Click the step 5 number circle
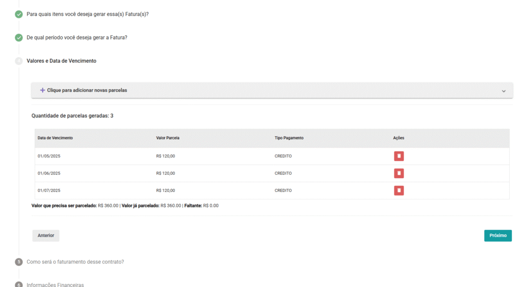The width and height of the screenshot is (532, 287). [19, 262]
